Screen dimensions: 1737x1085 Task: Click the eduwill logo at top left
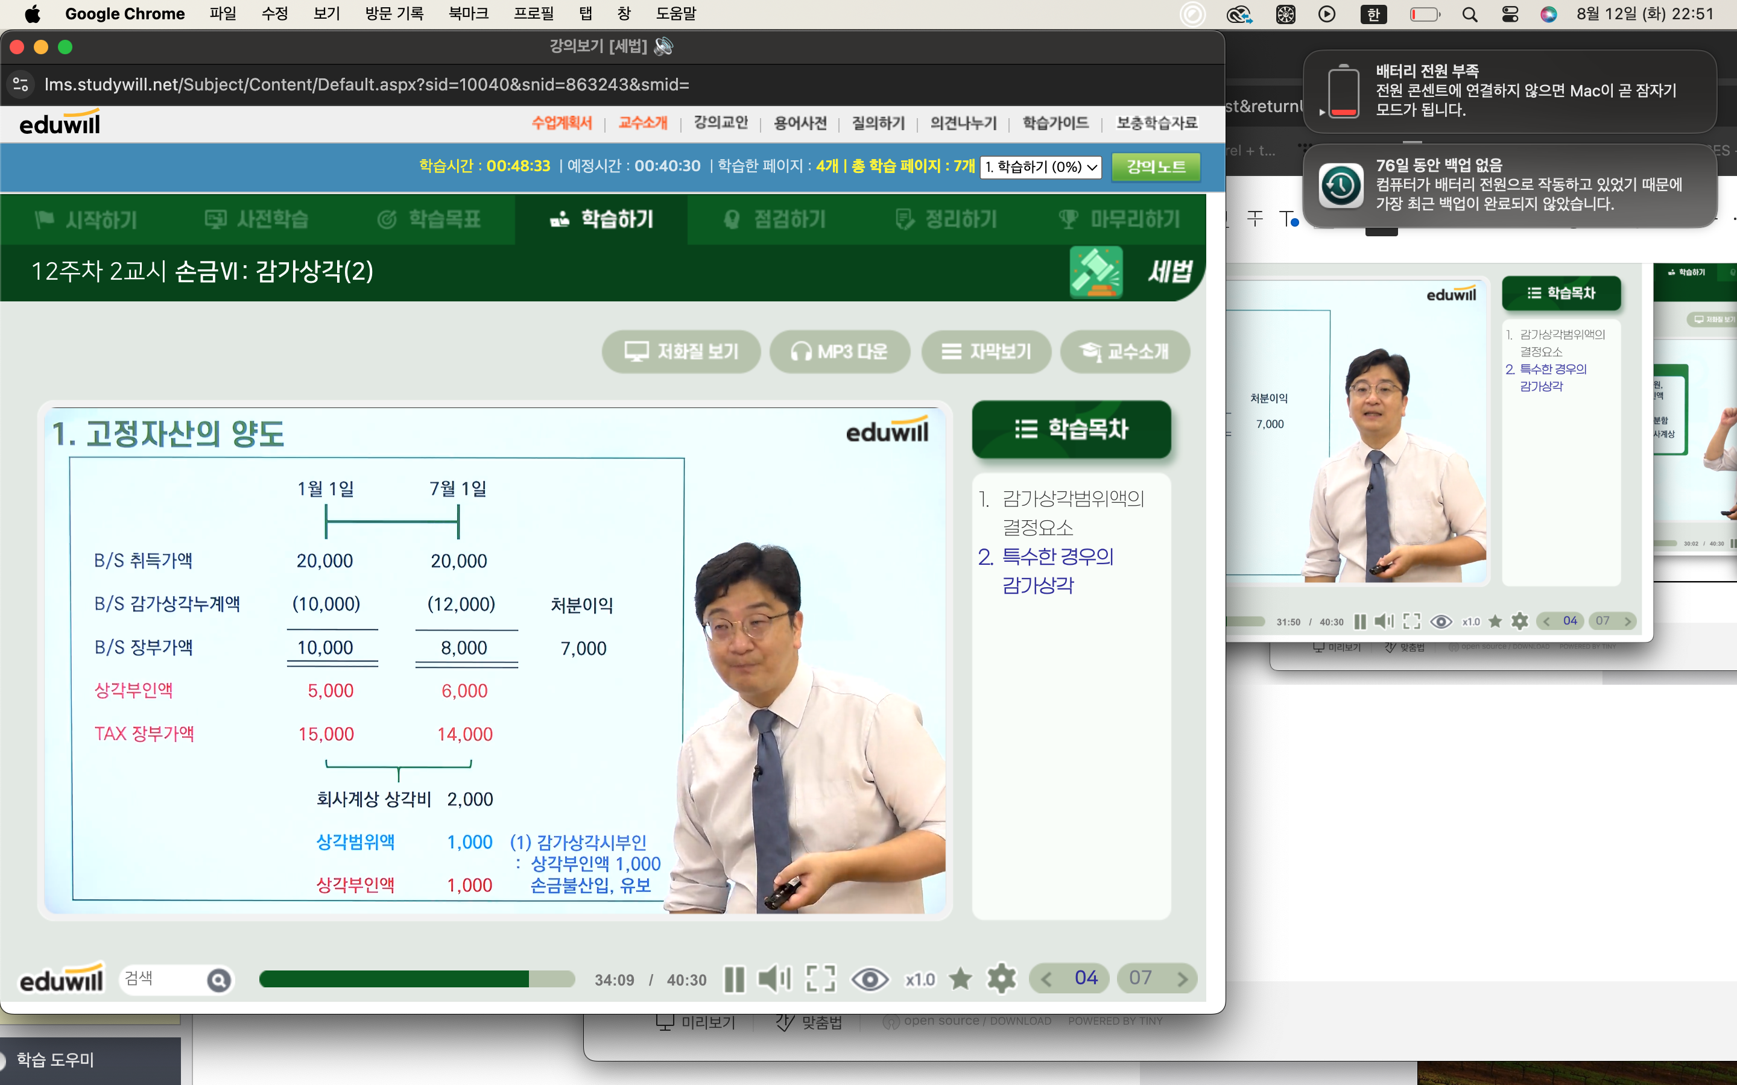(60, 124)
